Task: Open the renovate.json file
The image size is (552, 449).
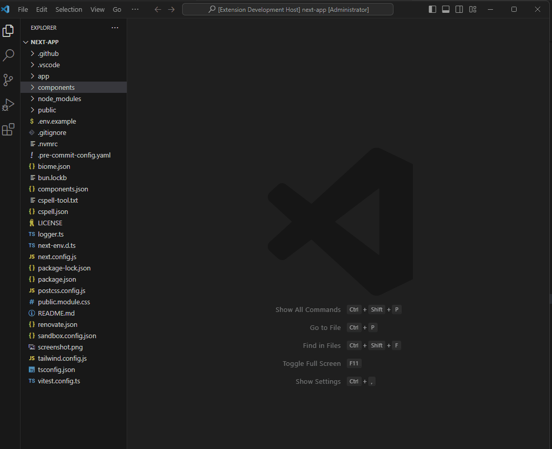Action: [x=73, y=324]
